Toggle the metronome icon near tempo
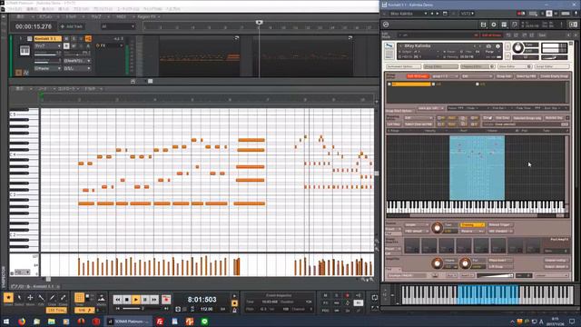The width and height of the screenshot is (581, 327). tap(234, 310)
